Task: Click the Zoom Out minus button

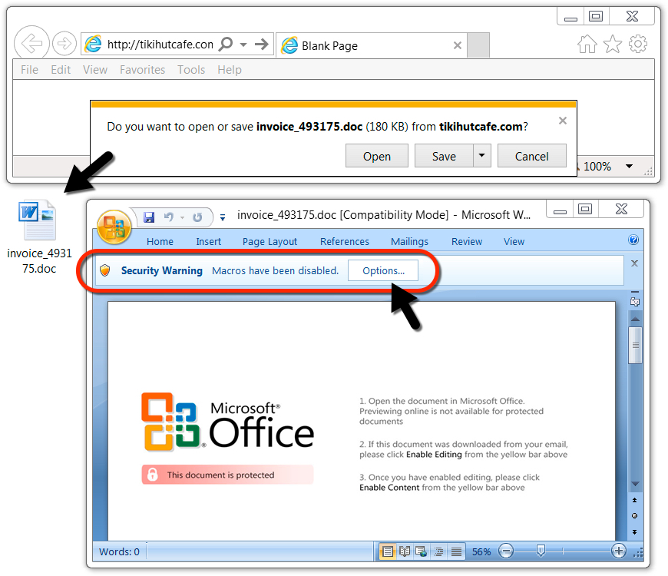Action: pos(506,551)
